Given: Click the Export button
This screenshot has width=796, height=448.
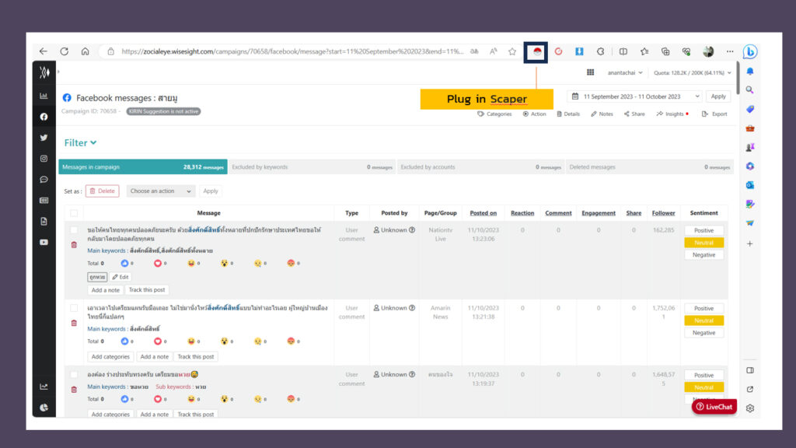Looking at the screenshot, I should click(x=714, y=114).
